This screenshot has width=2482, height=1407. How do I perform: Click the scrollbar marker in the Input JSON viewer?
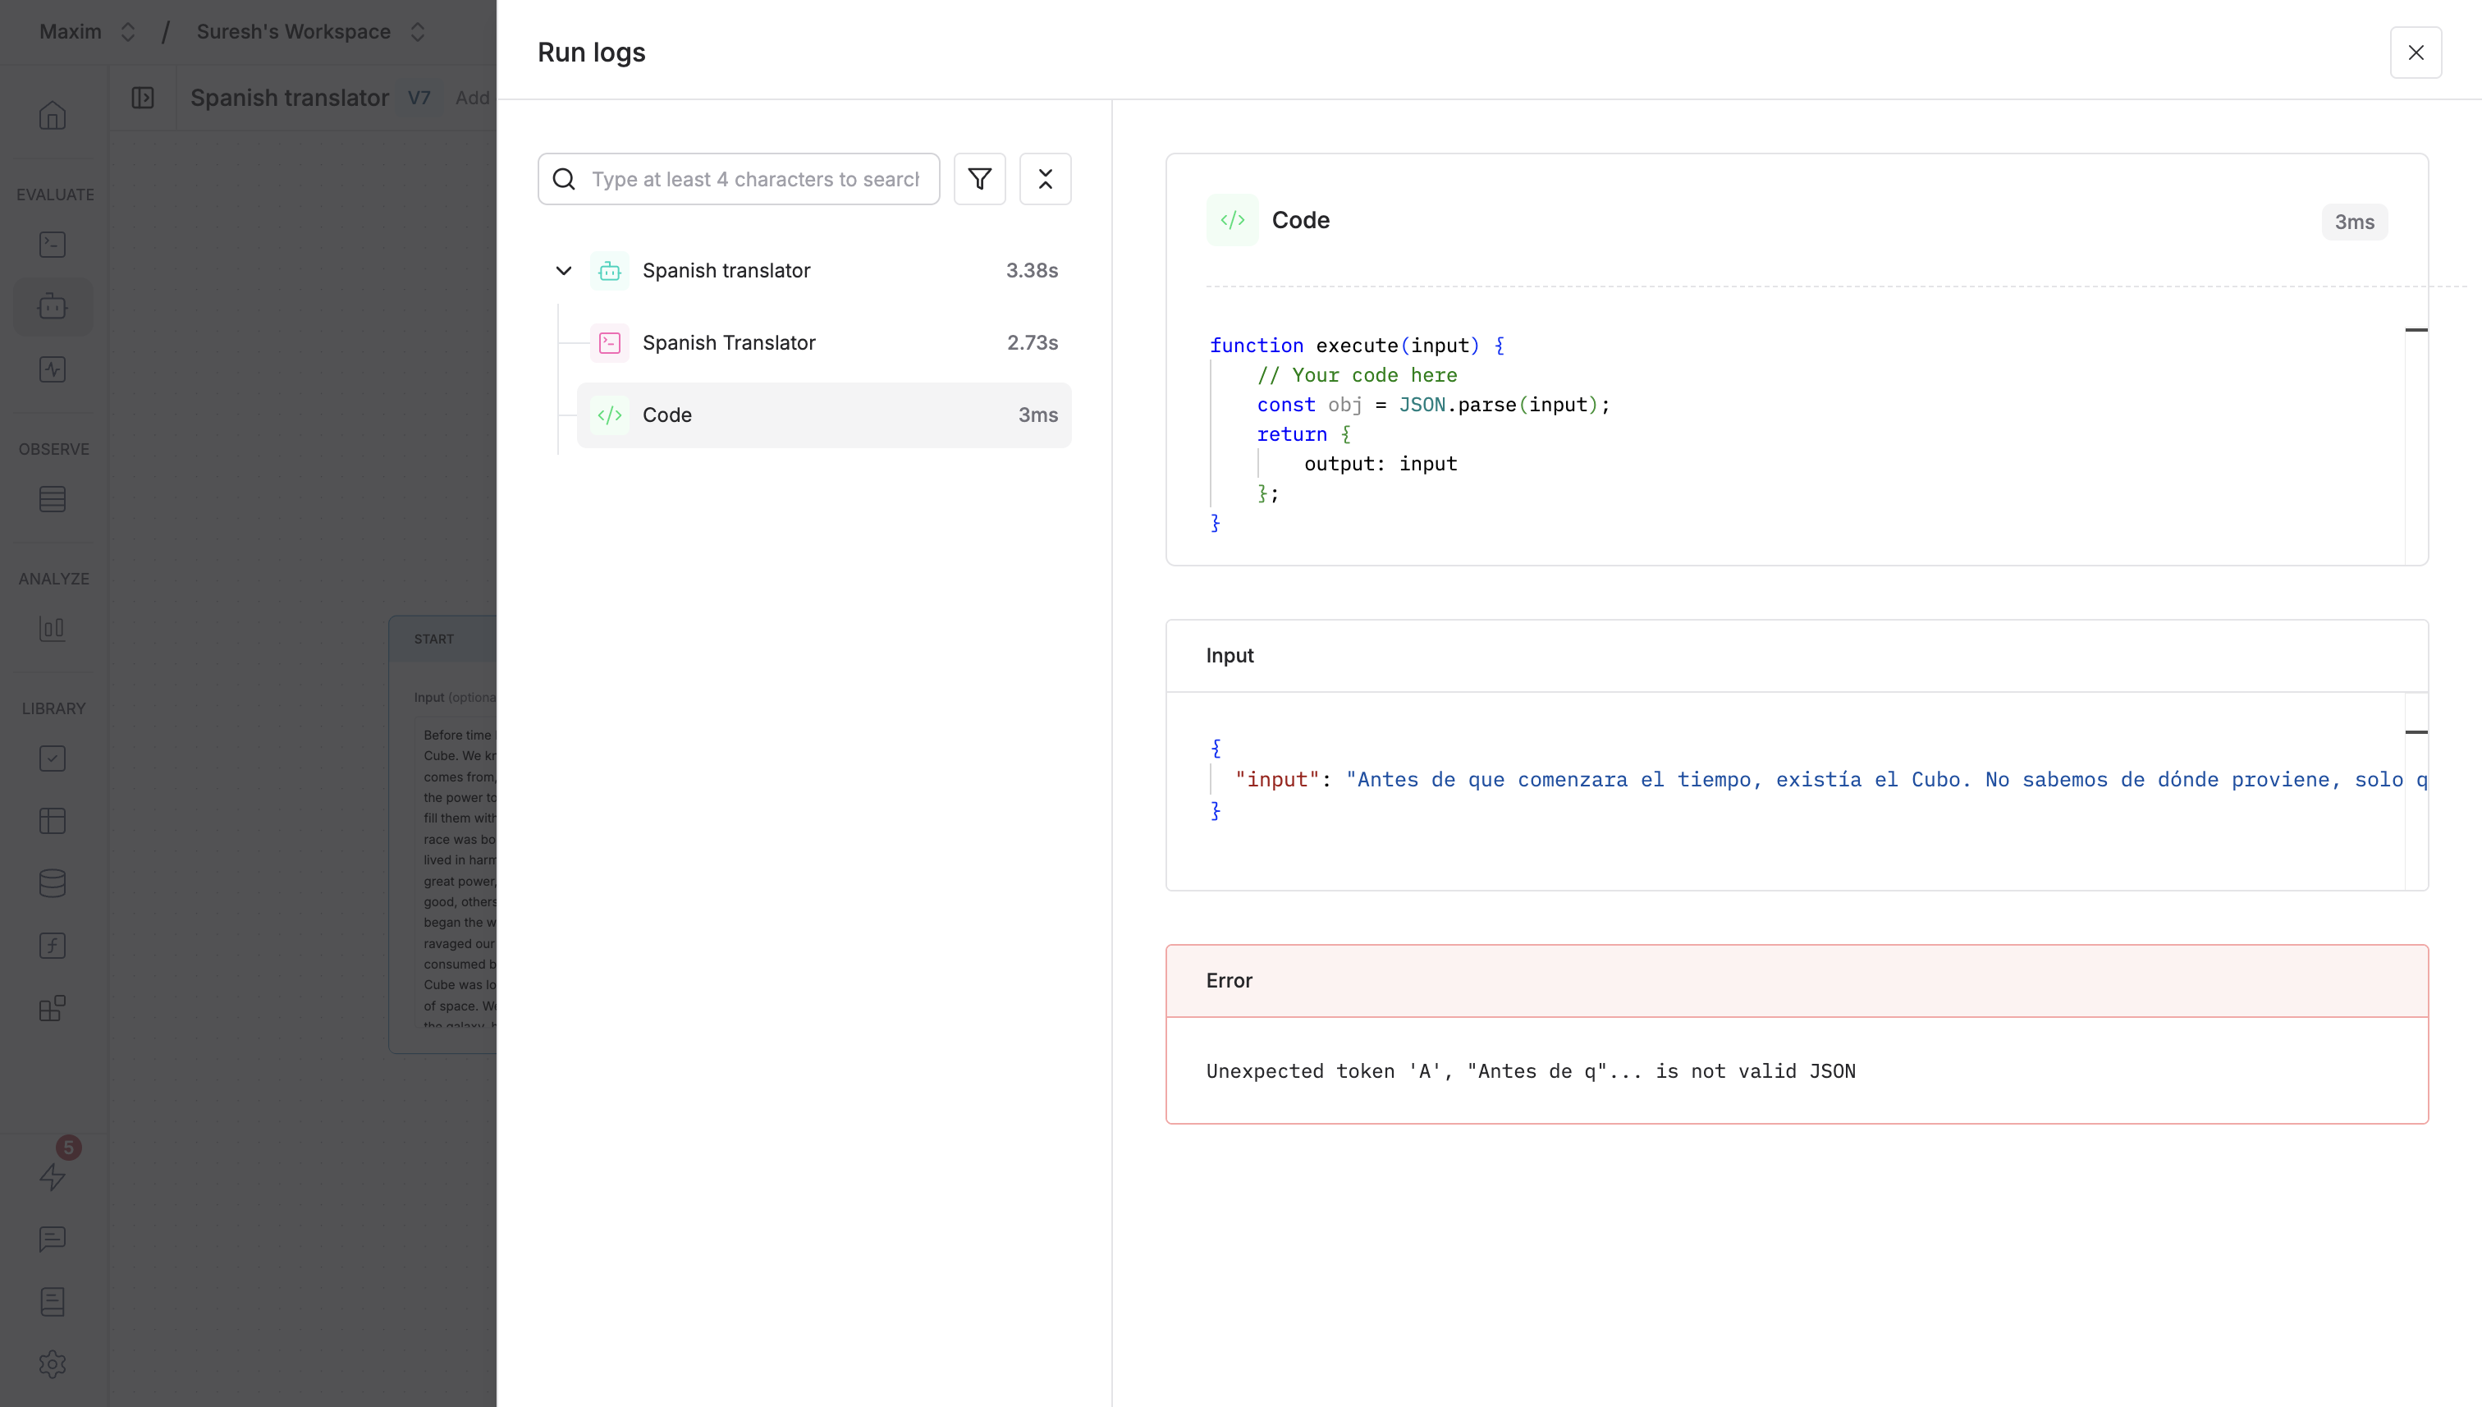click(x=2416, y=731)
